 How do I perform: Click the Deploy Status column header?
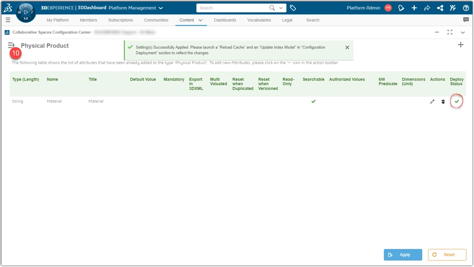457,82
